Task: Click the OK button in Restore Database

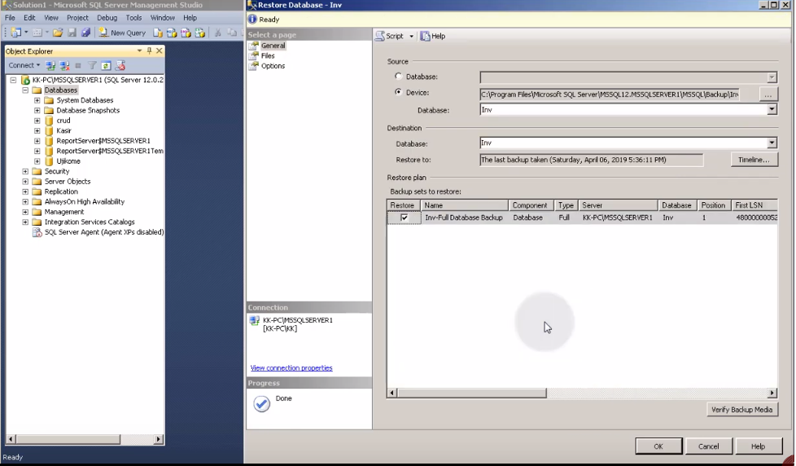Action: (x=658, y=446)
